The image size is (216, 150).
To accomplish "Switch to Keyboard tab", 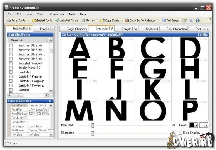I will [149, 29].
